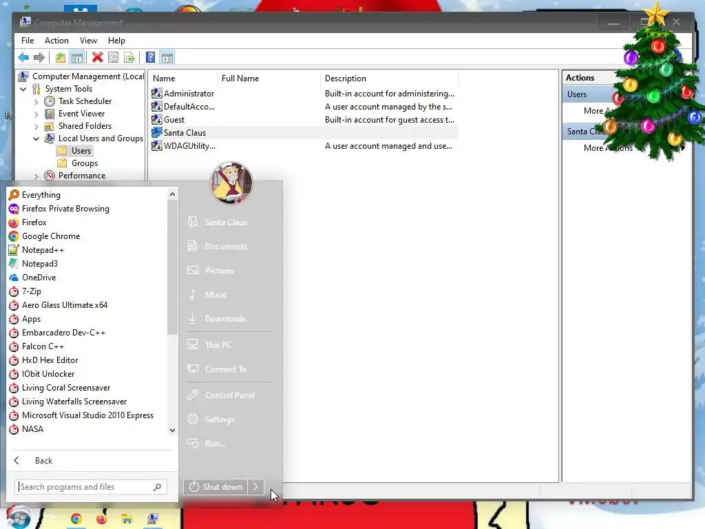Image resolution: width=705 pixels, height=529 pixels.
Task: Collapse the System Tools tree node
Action: tap(23, 89)
